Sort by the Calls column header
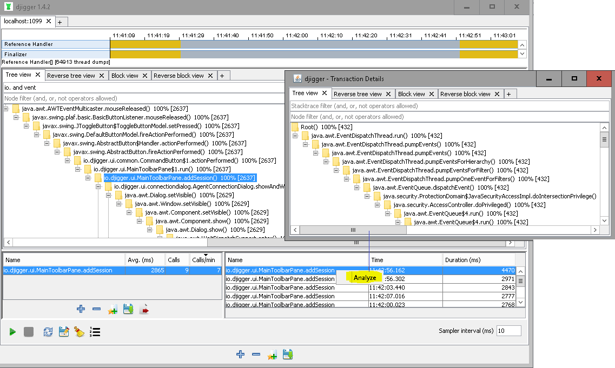This screenshot has height=368, width=615. pos(177,260)
